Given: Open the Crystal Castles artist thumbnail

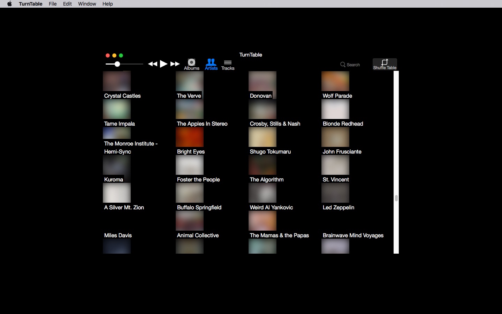Looking at the screenshot, I should click(x=117, y=81).
